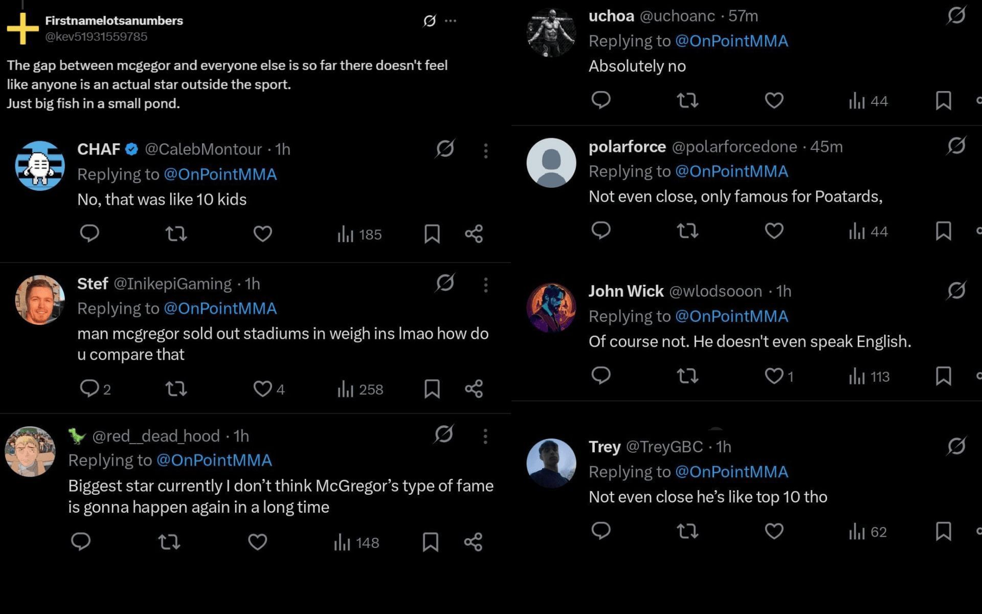Open polarforce's default avatar
The height and width of the screenshot is (614, 982).
pos(551,163)
